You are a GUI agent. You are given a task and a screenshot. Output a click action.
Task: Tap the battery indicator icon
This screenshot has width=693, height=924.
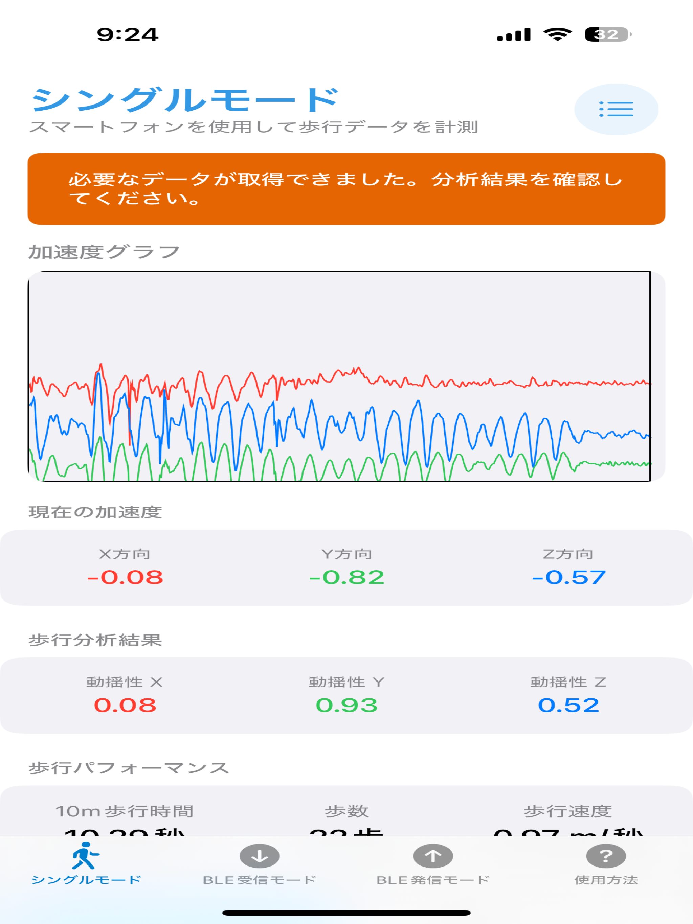[608, 34]
